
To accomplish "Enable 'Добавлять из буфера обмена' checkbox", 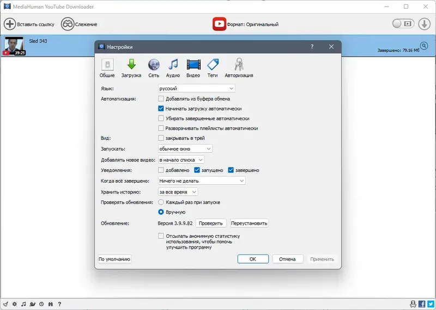I will [161, 99].
